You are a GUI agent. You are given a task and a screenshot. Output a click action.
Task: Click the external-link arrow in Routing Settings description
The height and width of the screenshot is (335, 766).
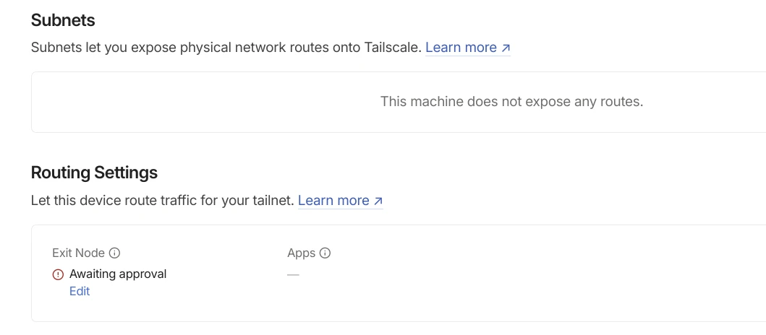point(378,201)
